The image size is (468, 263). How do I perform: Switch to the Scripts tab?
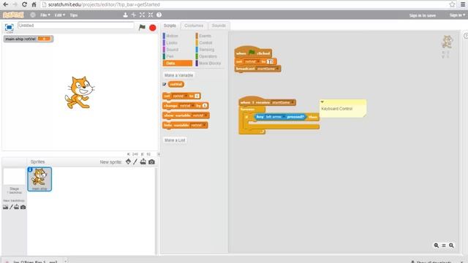click(x=170, y=26)
